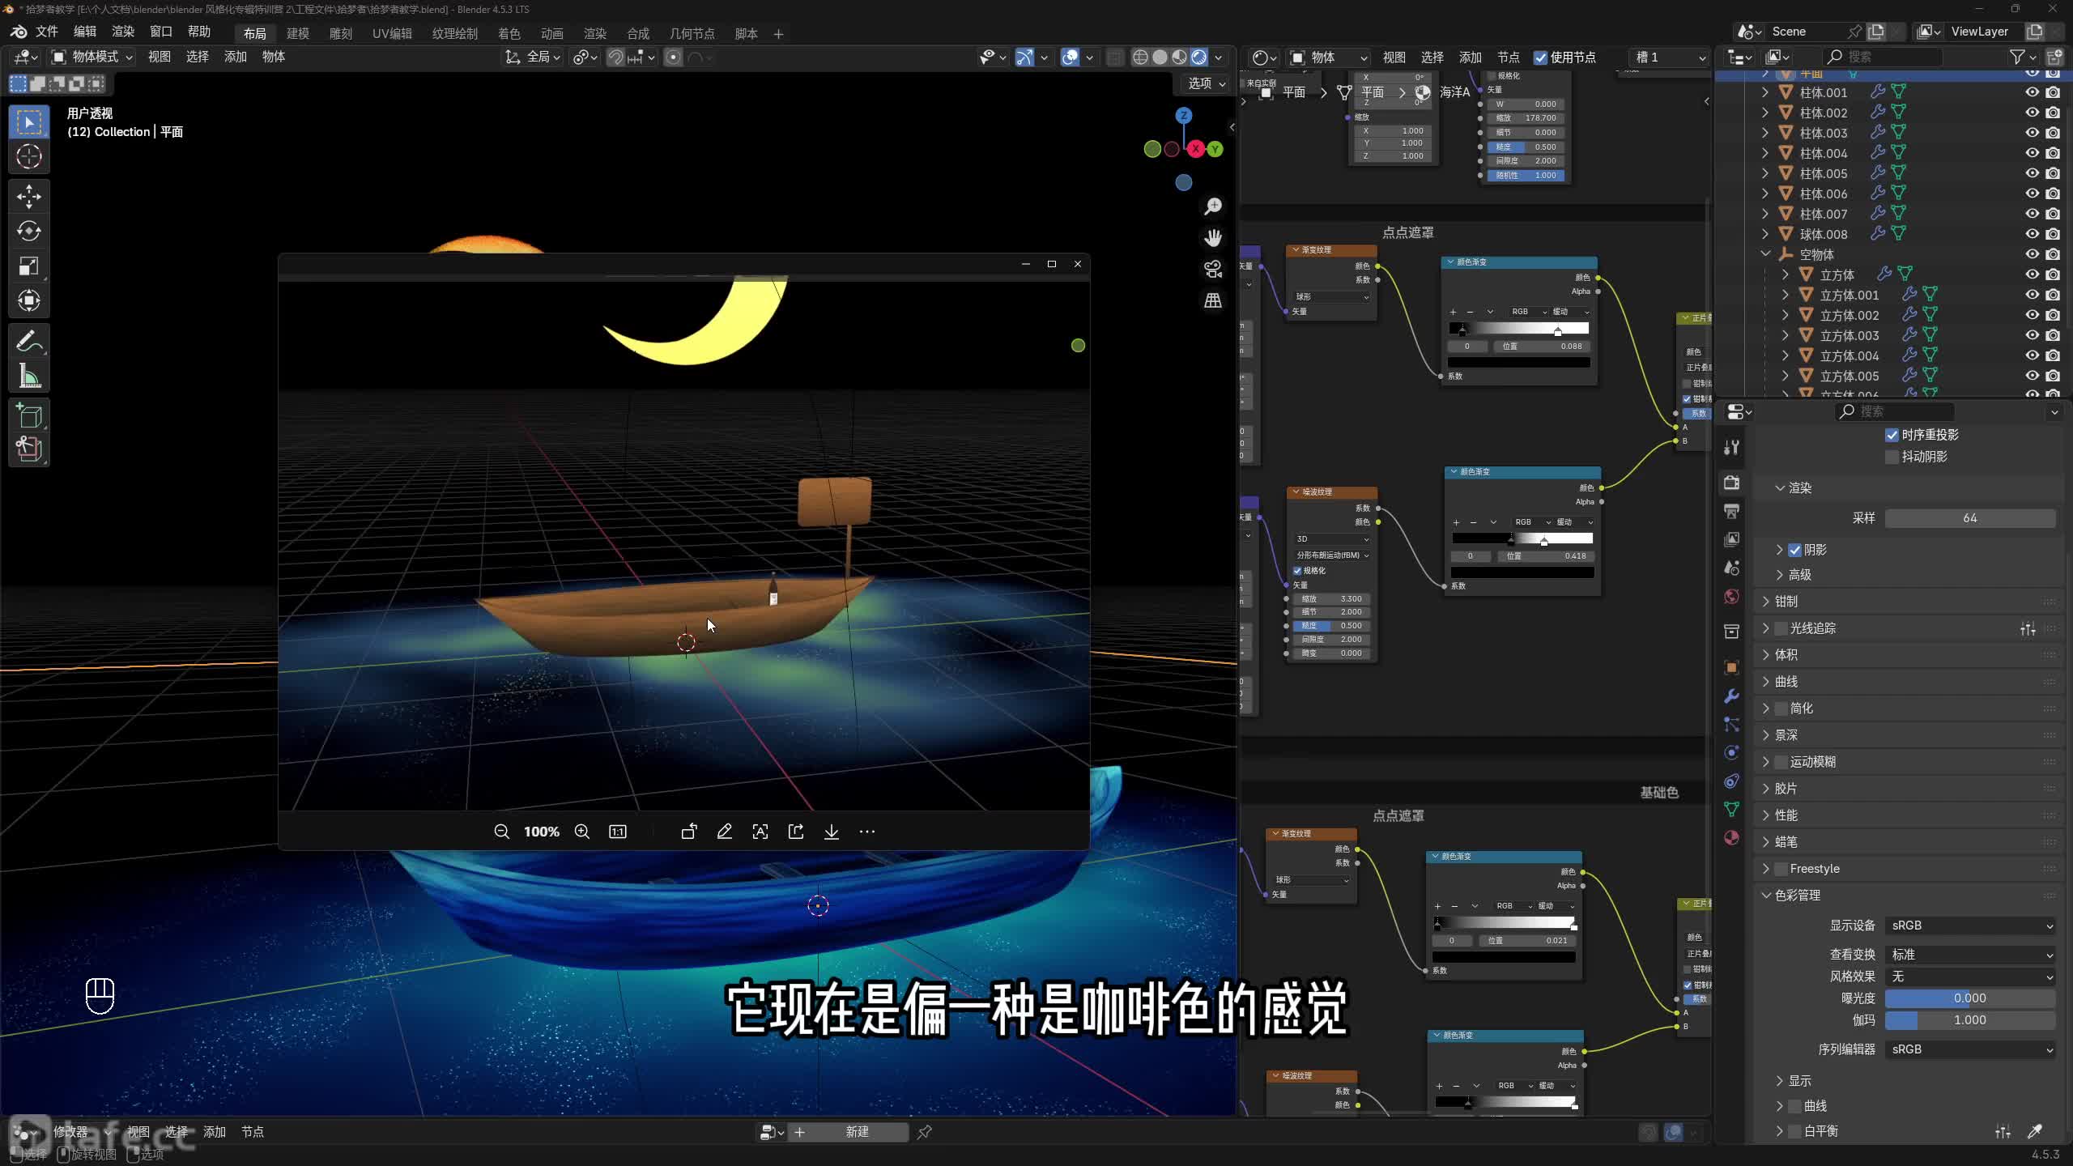
Task: Open the 槽 1 material slot dropdown
Action: coord(1670,57)
